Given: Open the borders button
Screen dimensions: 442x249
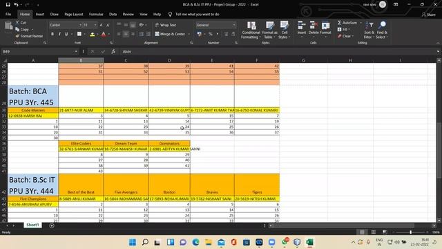Looking at the screenshot, I should pos(79,34).
